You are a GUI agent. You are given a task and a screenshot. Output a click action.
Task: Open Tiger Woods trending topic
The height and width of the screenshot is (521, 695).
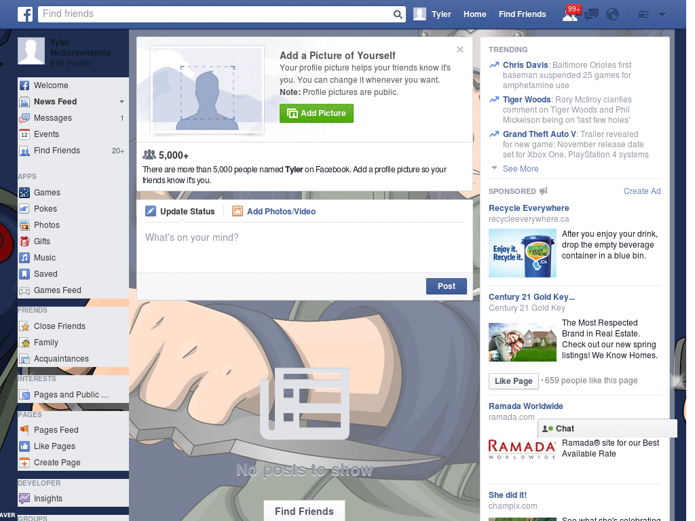coord(527,100)
